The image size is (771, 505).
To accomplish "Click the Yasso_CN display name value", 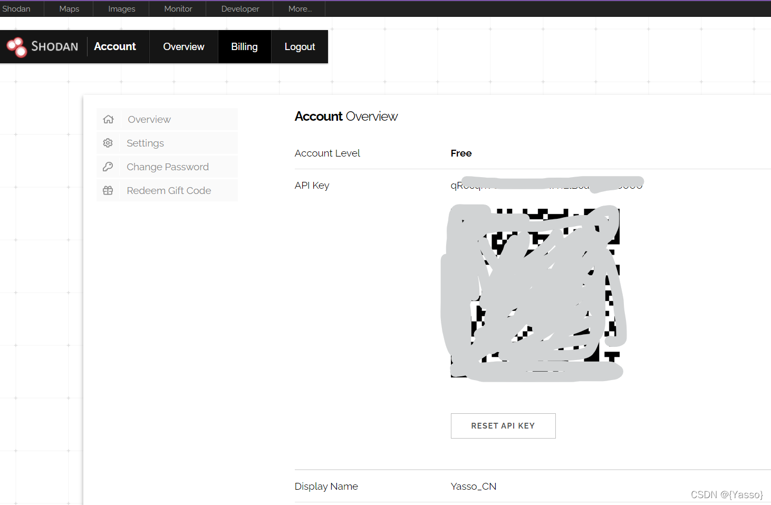I will click(x=474, y=487).
